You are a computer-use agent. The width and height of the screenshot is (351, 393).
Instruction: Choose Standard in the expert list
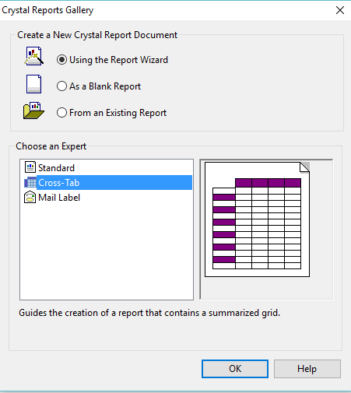tap(56, 168)
